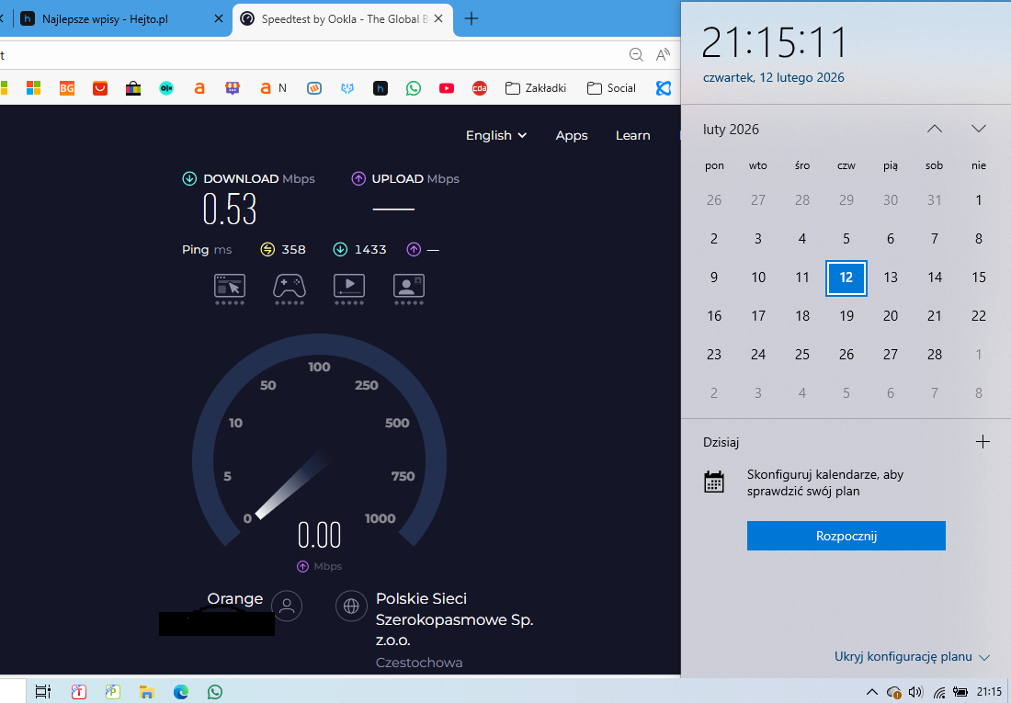Click the web browsing quality icon
This screenshot has height=703, width=1011.
[230, 286]
